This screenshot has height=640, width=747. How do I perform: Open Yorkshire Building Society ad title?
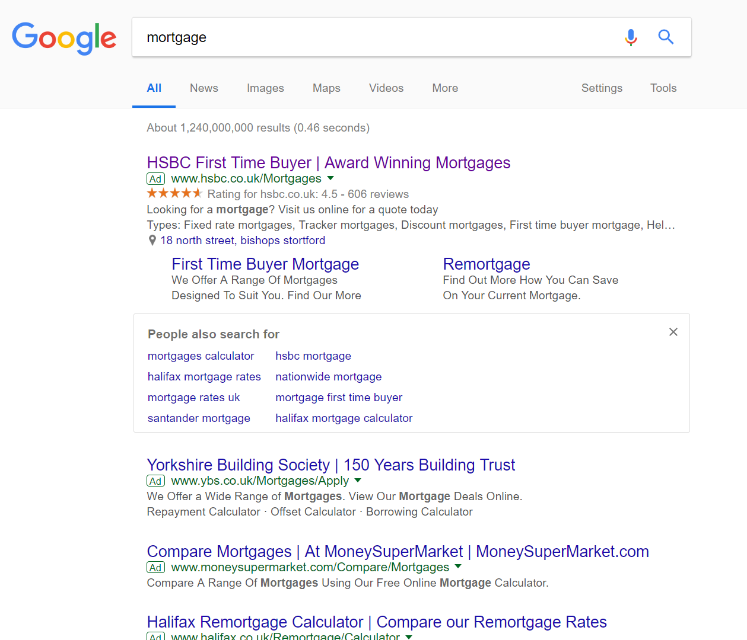pos(331,465)
